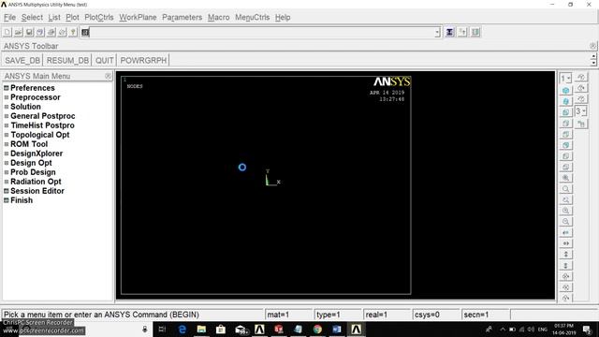Click the RESUM_DB toolbar button

pos(67,60)
